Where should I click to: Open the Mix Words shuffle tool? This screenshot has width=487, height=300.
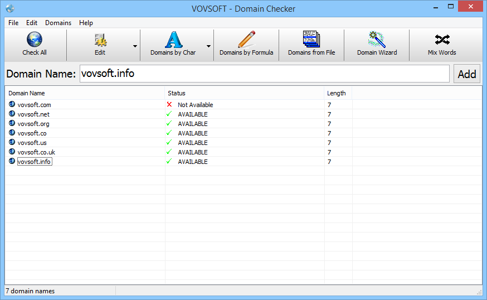pos(442,45)
